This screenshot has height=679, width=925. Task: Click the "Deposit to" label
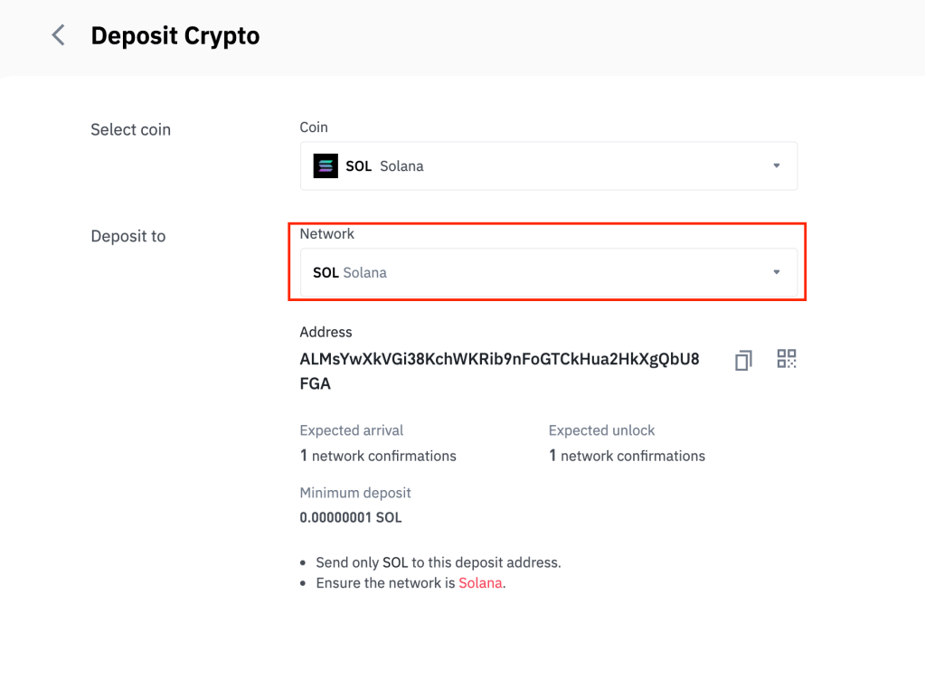(128, 236)
